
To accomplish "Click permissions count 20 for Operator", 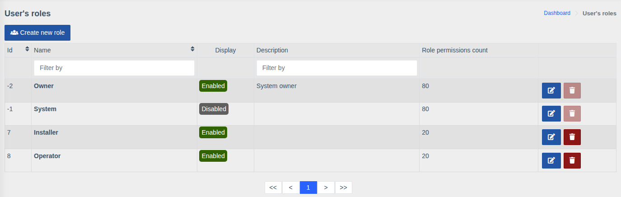I will coord(425,156).
